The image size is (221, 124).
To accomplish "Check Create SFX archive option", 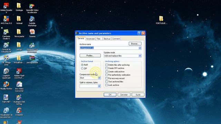I will tap(107, 68).
